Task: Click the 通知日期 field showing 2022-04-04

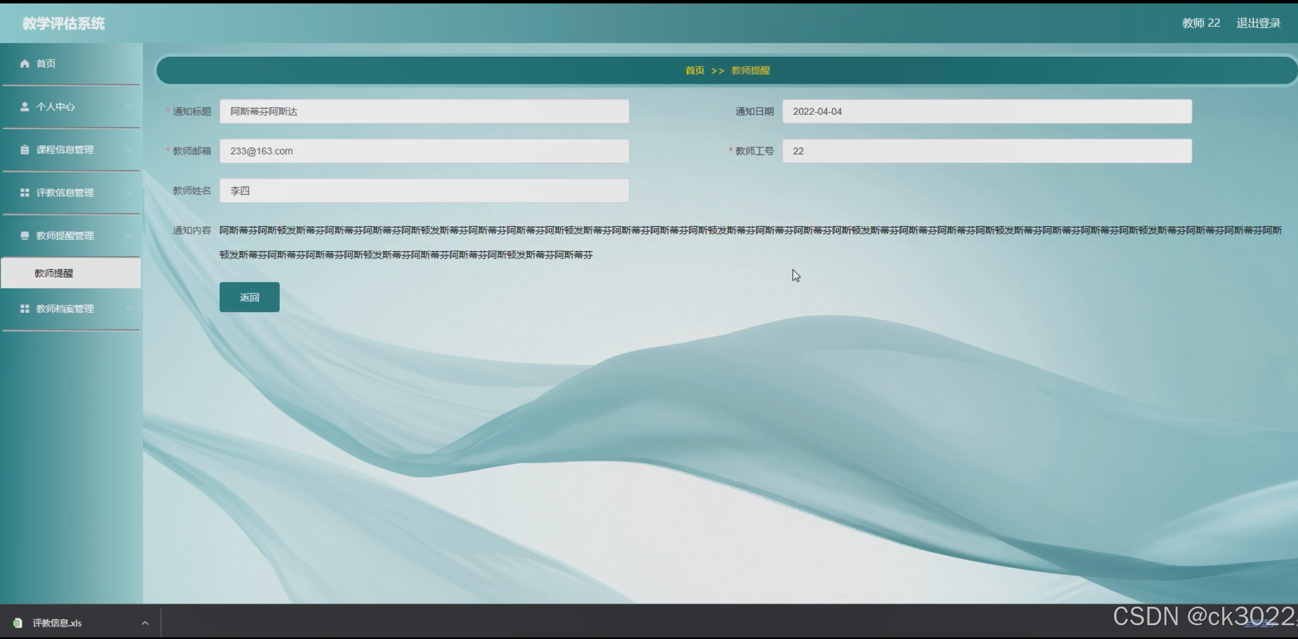Action: point(987,111)
